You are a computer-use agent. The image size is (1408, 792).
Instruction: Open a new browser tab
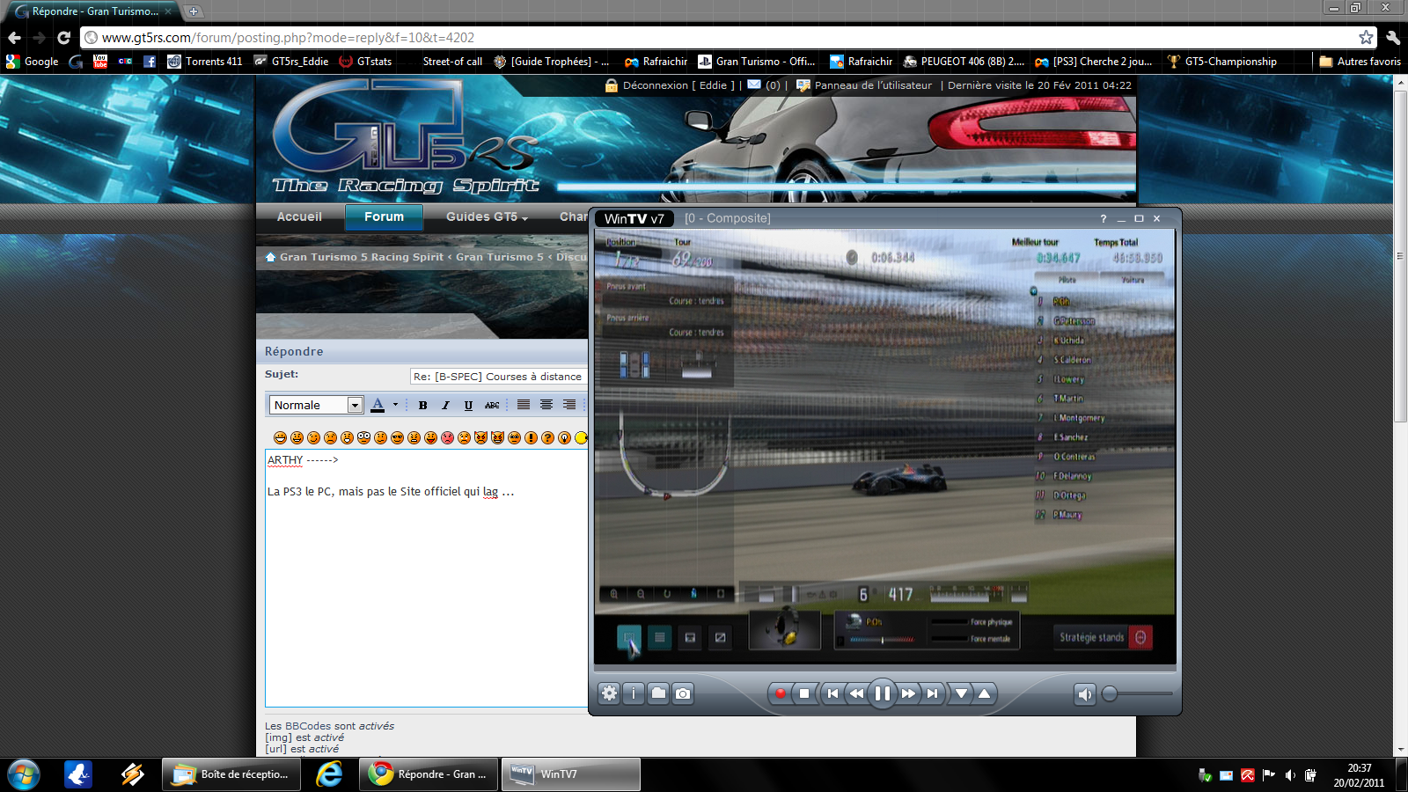[193, 11]
